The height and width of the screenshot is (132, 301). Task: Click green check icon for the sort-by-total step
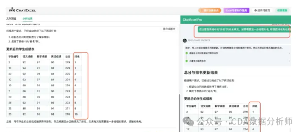click(x=186, y=53)
